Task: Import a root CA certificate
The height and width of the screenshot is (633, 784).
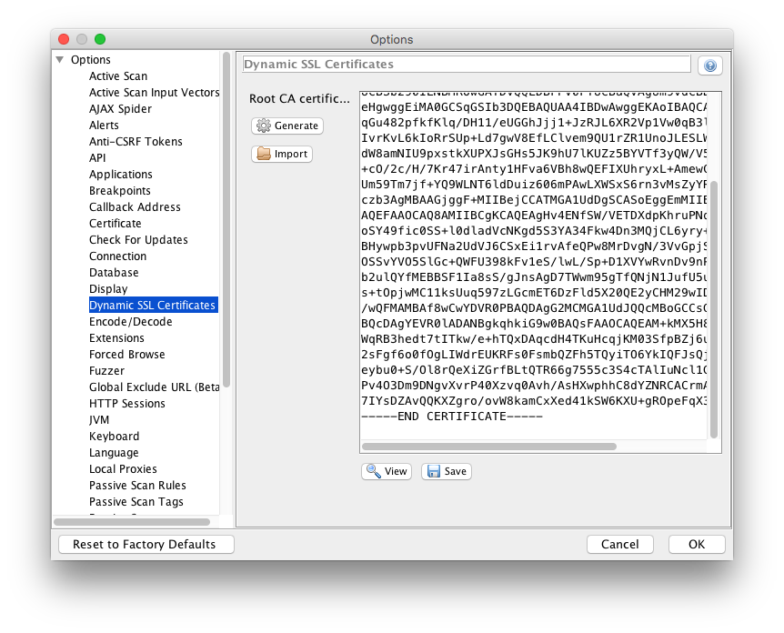Action: (282, 154)
